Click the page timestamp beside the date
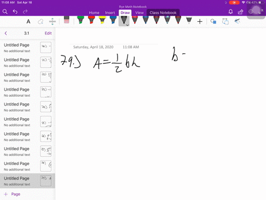The width and height of the screenshot is (266, 200). pyautogui.click(x=131, y=47)
